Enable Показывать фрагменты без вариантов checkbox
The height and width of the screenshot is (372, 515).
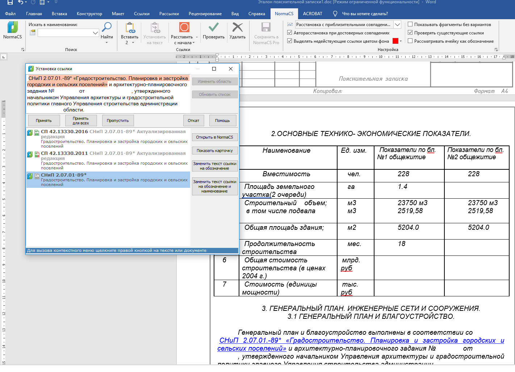410,25
